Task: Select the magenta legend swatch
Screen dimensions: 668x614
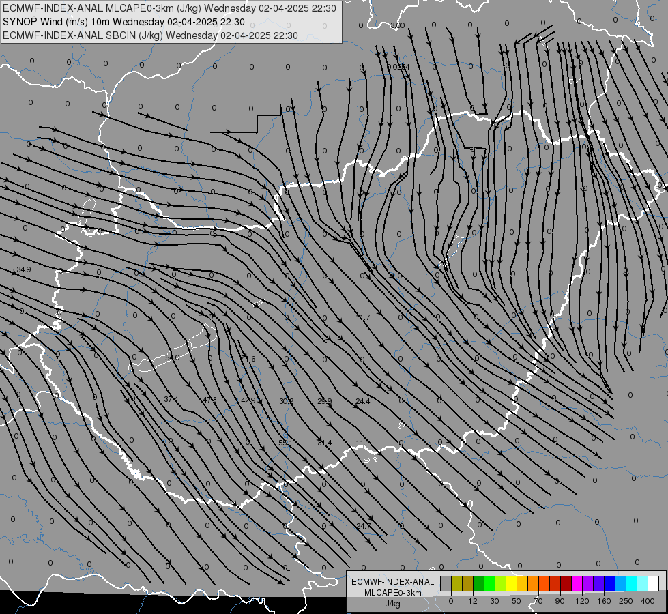Action: tap(577, 583)
